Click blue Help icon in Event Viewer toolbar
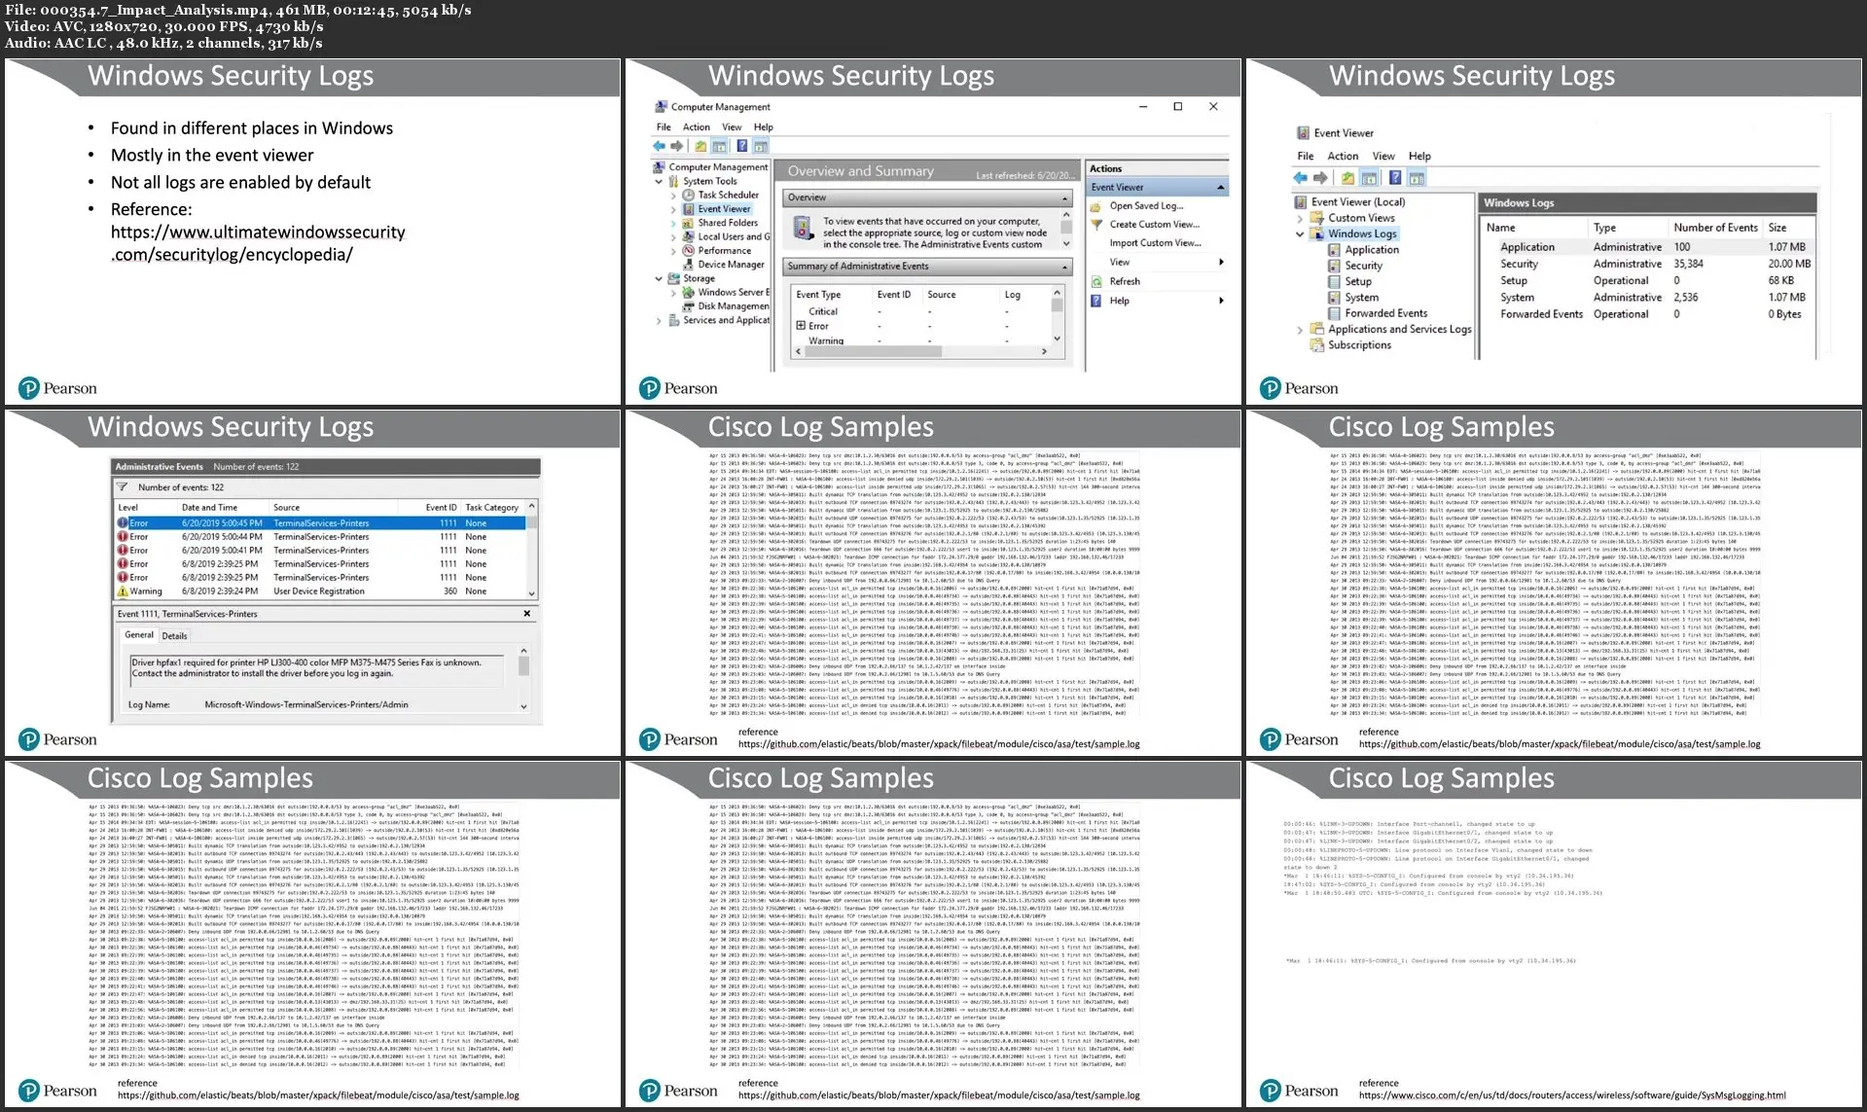This screenshot has height=1112, width=1867. [x=1394, y=177]
